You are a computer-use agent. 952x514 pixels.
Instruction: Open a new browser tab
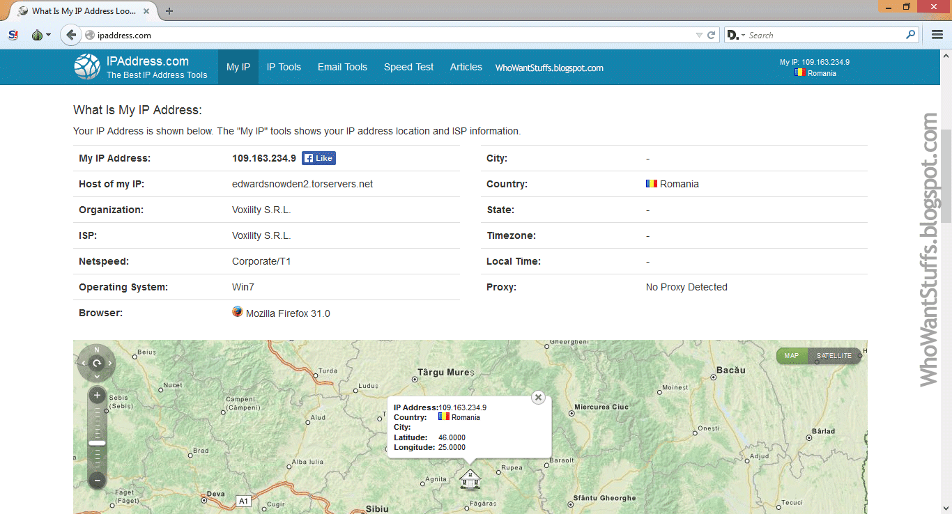(169, 10)
